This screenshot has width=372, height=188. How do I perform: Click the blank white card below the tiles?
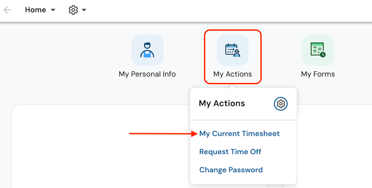(98, 155)
